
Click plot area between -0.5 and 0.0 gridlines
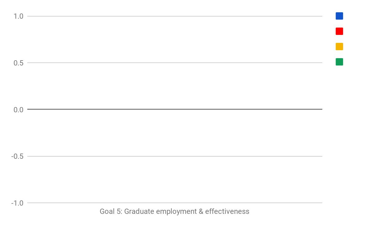tap(175, 133)
